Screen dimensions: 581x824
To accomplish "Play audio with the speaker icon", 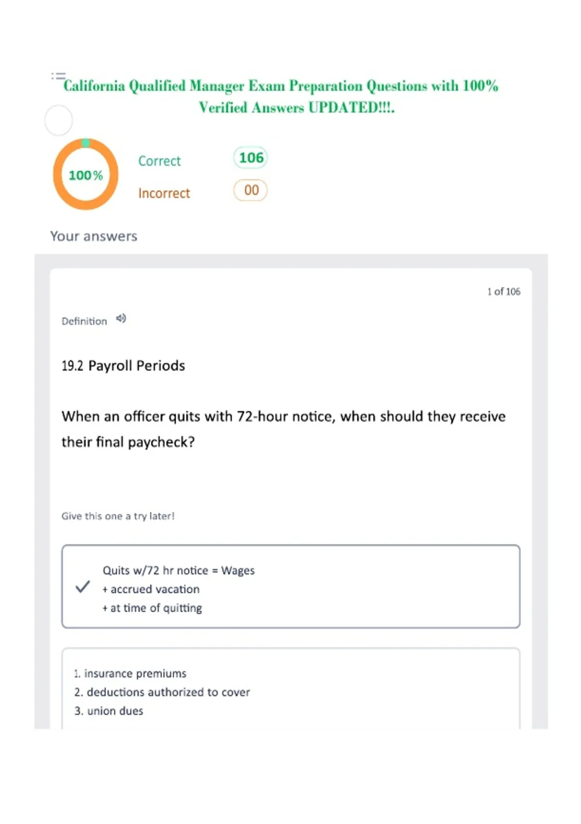I will (121, 318).
